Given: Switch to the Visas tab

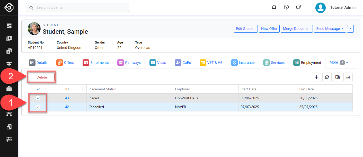Looking at the screenshot, I should [158, 63].
